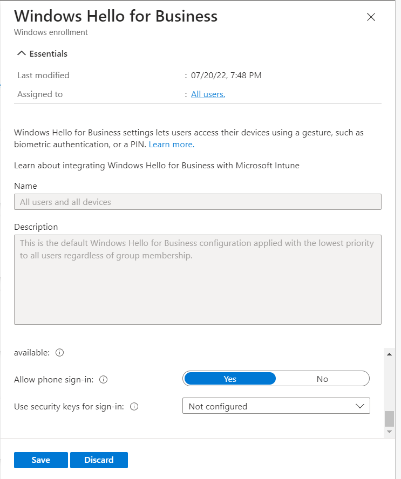Set Allow phone sign-in to Yes
Viewport: 401px width, 479px height.
(x=230, y=379)
